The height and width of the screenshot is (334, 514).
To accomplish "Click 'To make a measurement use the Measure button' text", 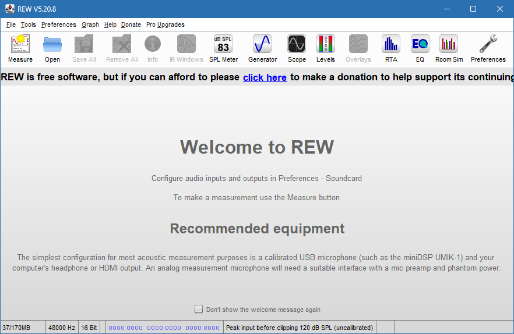I will [x=256, y=198].
